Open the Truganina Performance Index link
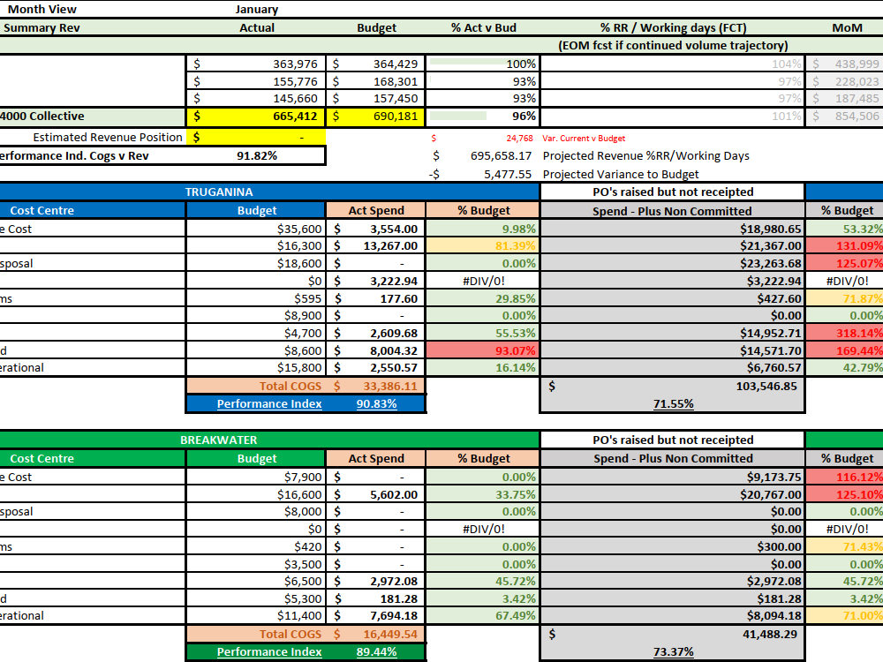 coord(269,403)
